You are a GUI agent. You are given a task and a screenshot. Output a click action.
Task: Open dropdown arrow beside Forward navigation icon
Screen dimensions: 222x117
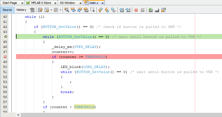60,10
